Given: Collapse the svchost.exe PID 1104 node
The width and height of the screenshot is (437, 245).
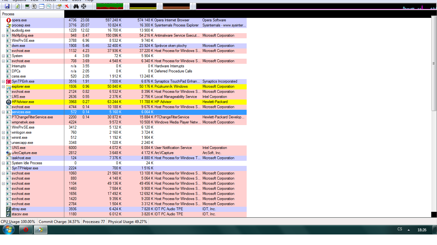Looking at the screenshot, I should [4, 183].
